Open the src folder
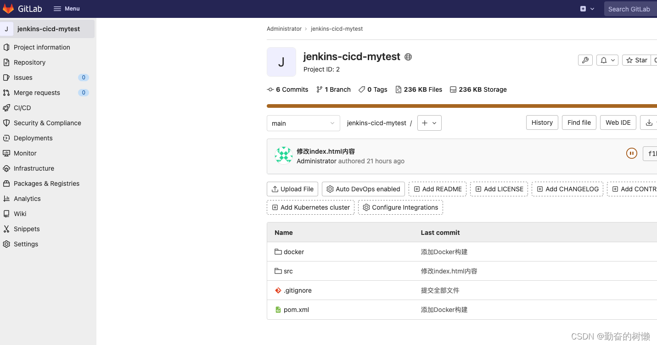Screen dimensions: 657x345 pos(288,271)
